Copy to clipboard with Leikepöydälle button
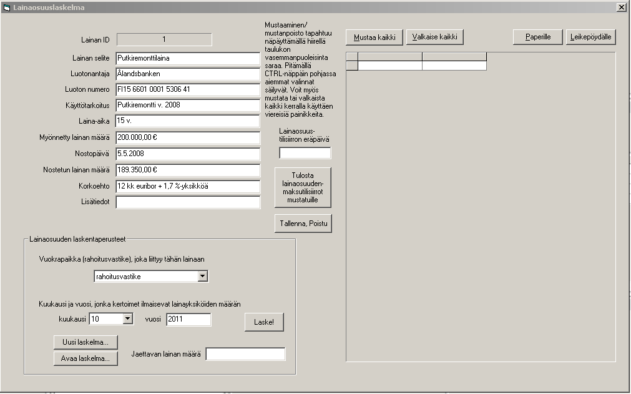Image resolution: width=631 pixels, height=394 pixels. [x=591, y=37]
